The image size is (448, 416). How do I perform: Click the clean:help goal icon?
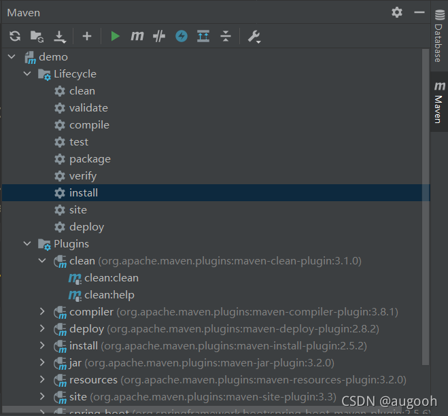[75, 296]
